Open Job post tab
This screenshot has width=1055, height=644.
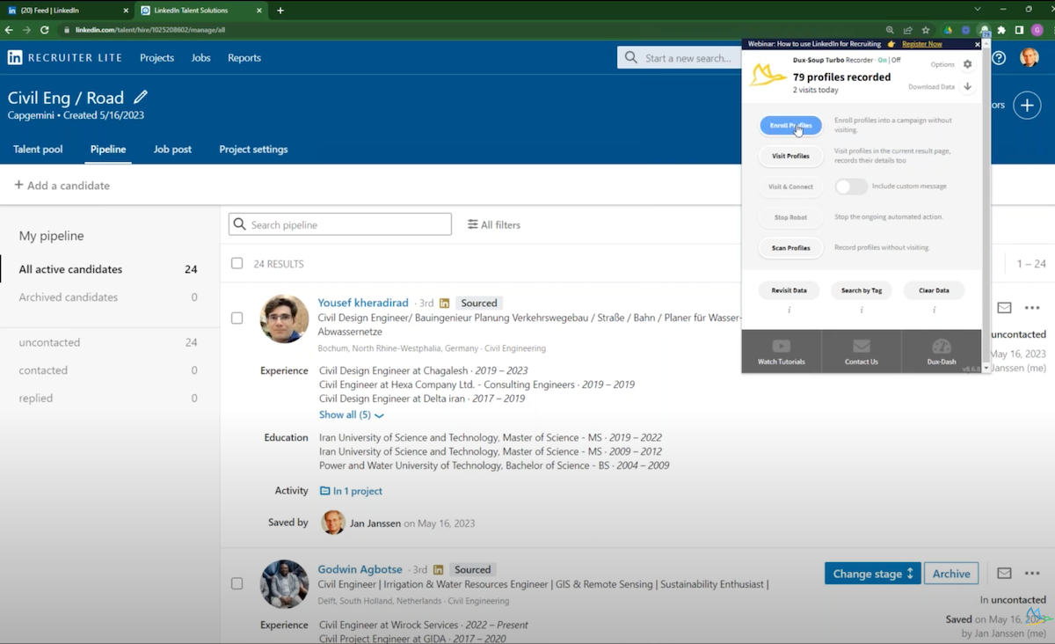tap(172, 150)
